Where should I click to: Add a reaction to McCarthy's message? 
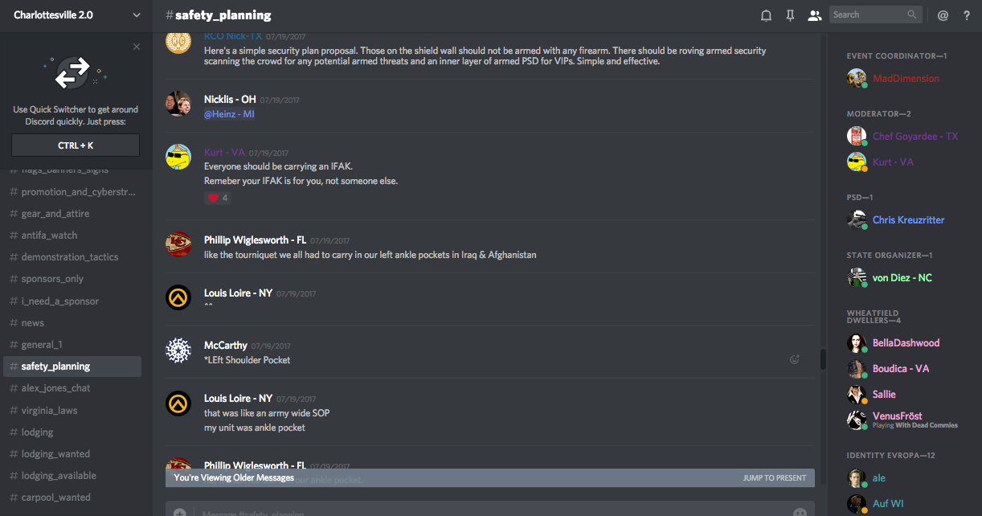(x=795, y=360)
